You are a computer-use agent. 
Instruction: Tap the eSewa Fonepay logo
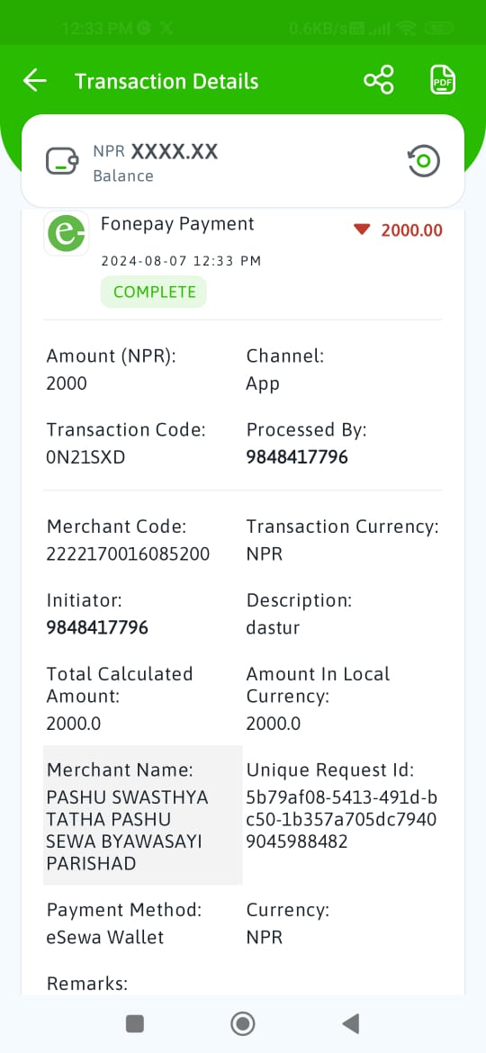pyautogui.click(x=67, y=233)
